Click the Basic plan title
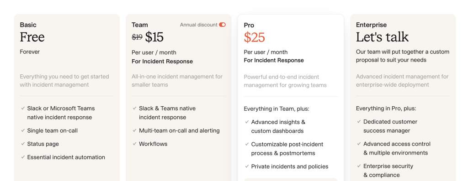The height and width of the screenshot is (181, 468). pos(28,25)
